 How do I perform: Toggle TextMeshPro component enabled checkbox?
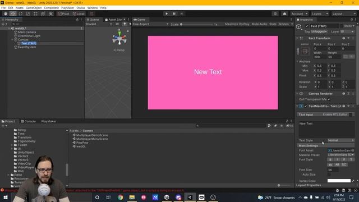coord(306,106)
